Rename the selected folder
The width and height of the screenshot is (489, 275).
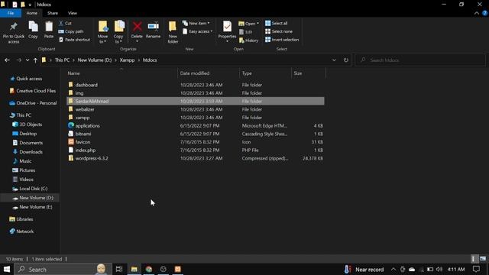153,31
